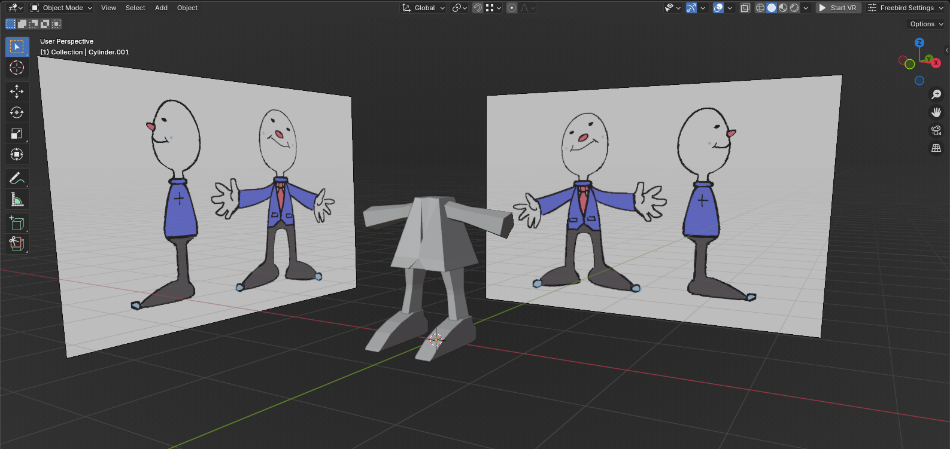The width and height of the screenshot is (950, 449).
Task: Open the Object menu
Action: tap(187, 8)
